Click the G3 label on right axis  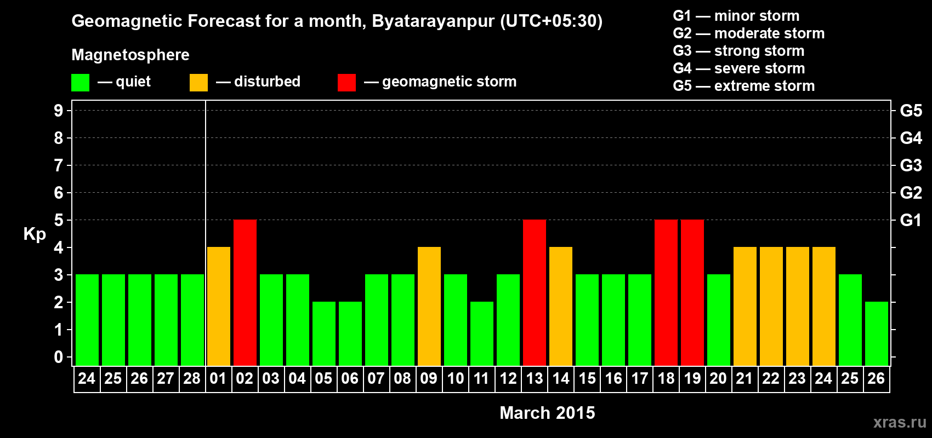911,165
